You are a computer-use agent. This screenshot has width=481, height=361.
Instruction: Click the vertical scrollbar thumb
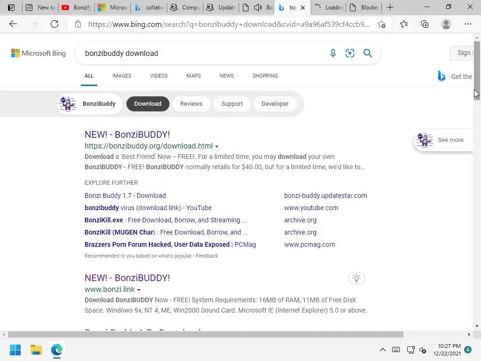(x=477, y=70)
